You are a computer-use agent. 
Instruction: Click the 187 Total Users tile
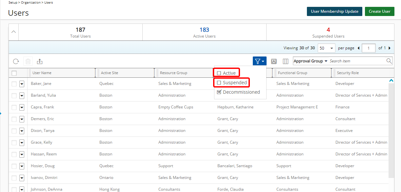[x=80, y=32]
